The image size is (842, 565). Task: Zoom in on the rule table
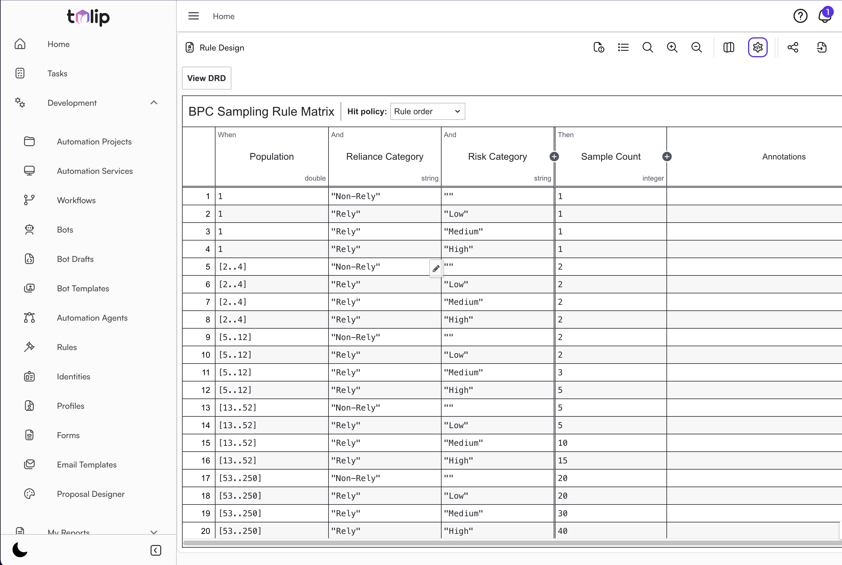click(x=672, y=48)
